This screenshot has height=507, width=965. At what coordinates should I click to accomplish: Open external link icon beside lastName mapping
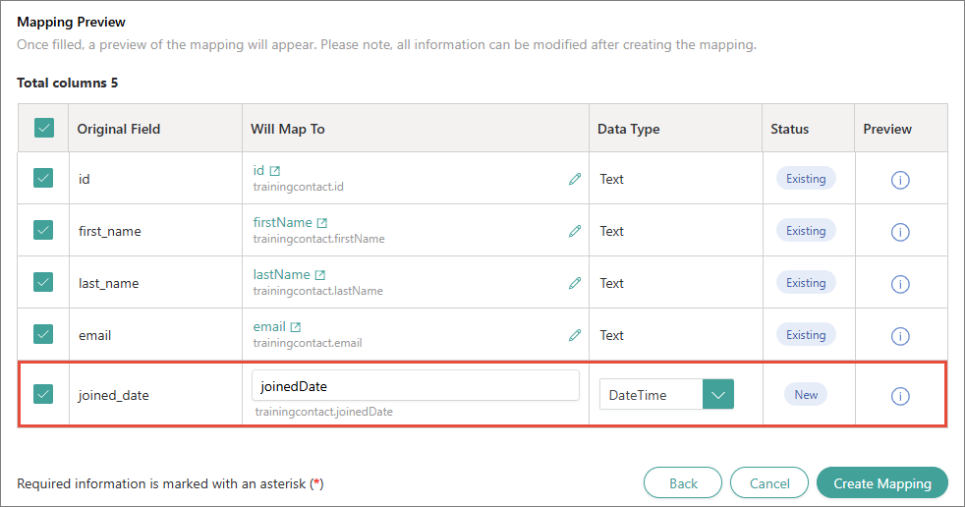pyautogui.click(x=320, y=275)
